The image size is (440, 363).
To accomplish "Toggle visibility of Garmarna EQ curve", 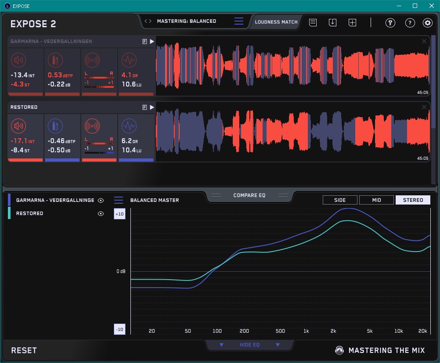I will coord(101,200).
